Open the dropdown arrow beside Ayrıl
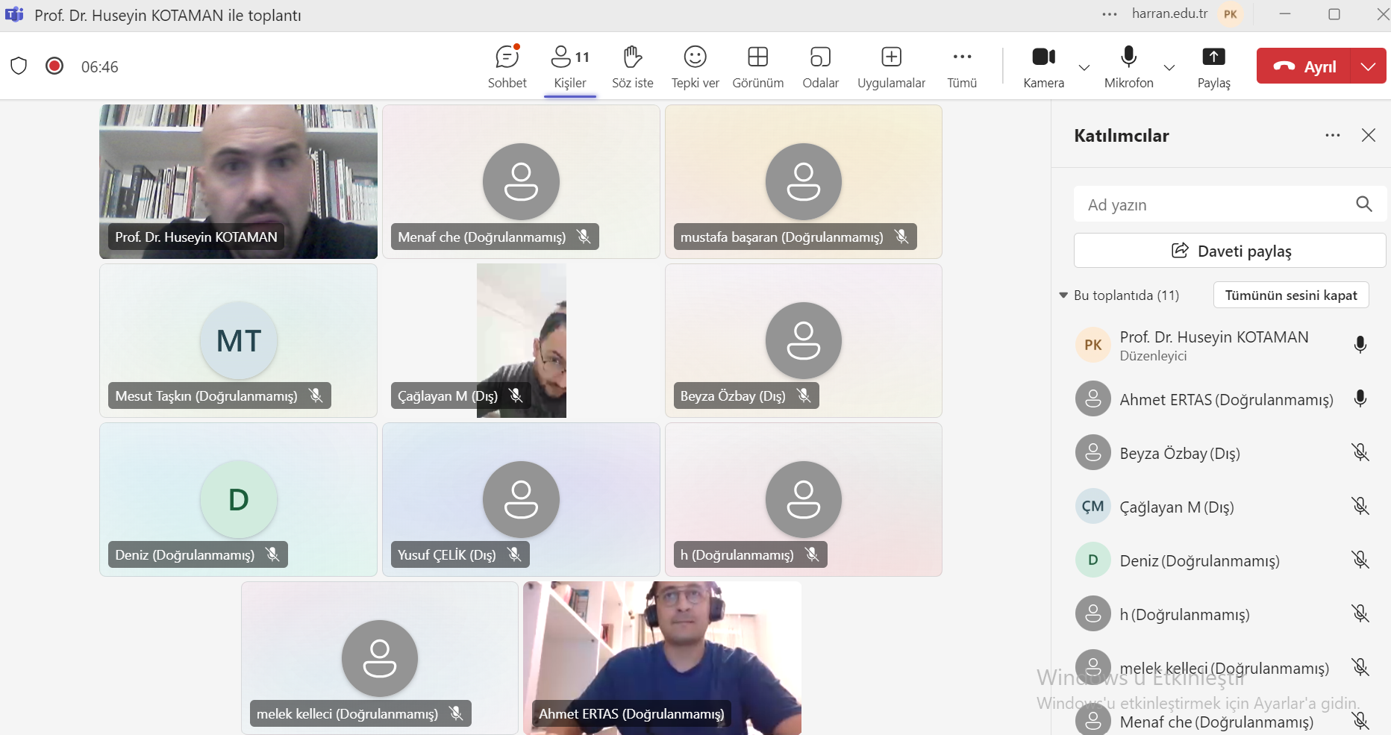This screenshot has width=1391, height=735. [1368, 66]
